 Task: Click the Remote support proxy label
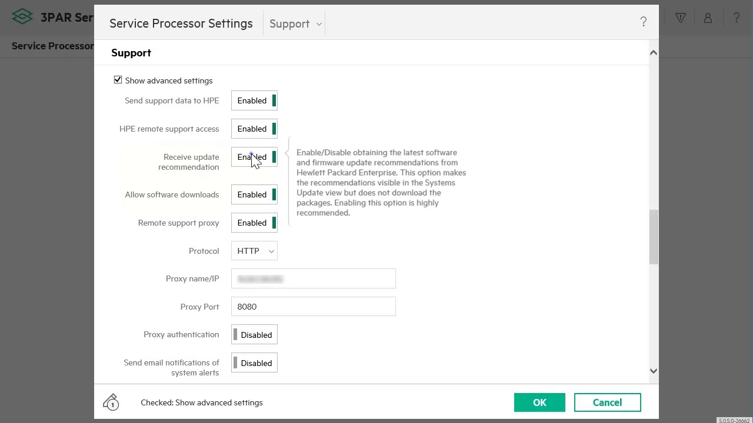[178, 223]
